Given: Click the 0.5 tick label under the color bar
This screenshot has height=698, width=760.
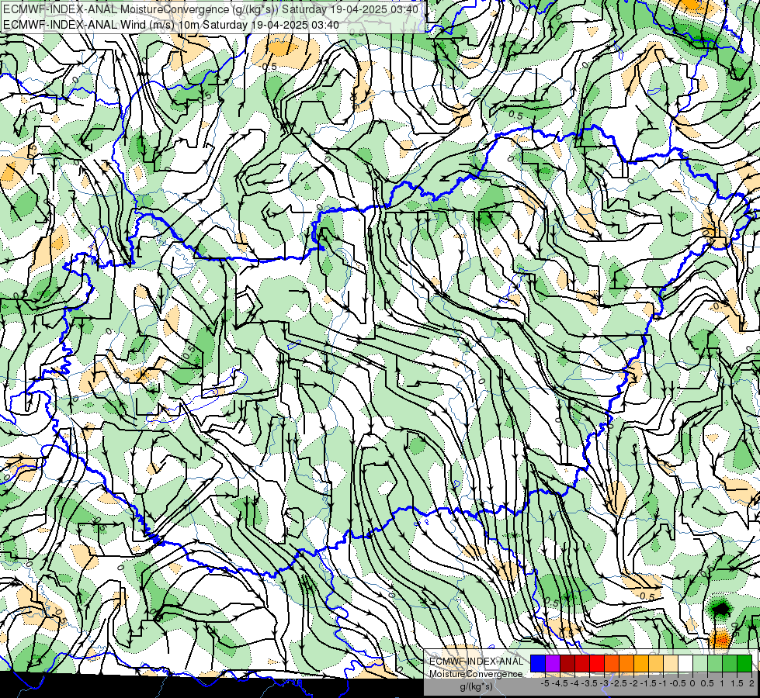Looking at the screenshot, I should coord(707,683).
